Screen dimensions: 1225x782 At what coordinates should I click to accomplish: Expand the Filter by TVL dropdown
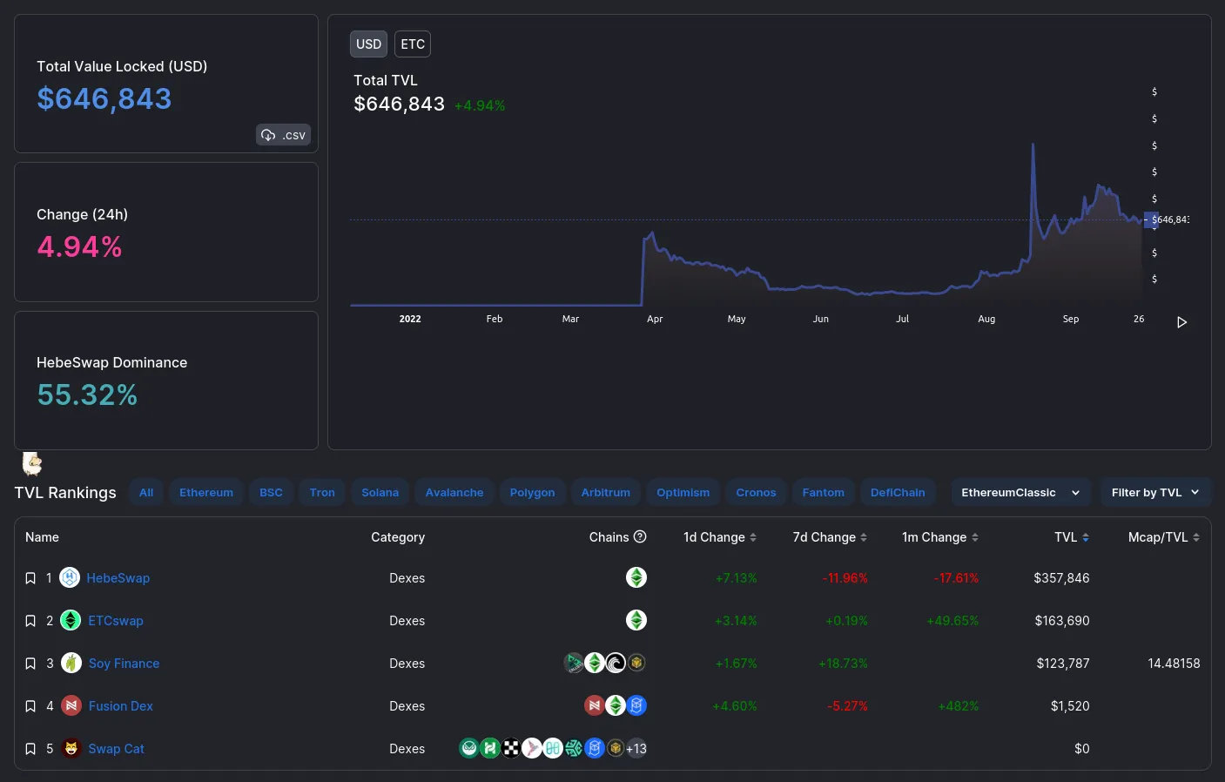1155,492
